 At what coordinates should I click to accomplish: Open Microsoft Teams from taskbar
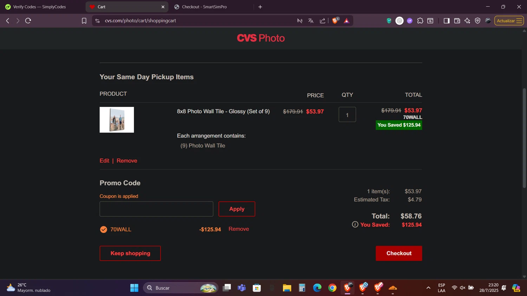click(x=242, y=288)
